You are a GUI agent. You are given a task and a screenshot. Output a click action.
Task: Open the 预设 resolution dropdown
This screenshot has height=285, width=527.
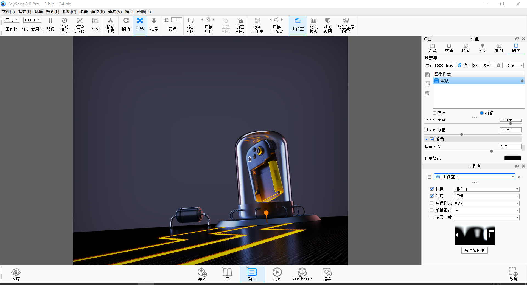pyautogui.click(x=513, y=65)
